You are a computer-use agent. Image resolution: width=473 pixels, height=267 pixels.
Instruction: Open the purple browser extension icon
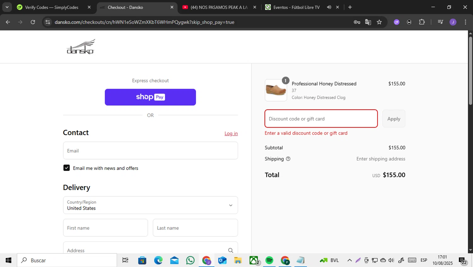click(x=397, y=22)
